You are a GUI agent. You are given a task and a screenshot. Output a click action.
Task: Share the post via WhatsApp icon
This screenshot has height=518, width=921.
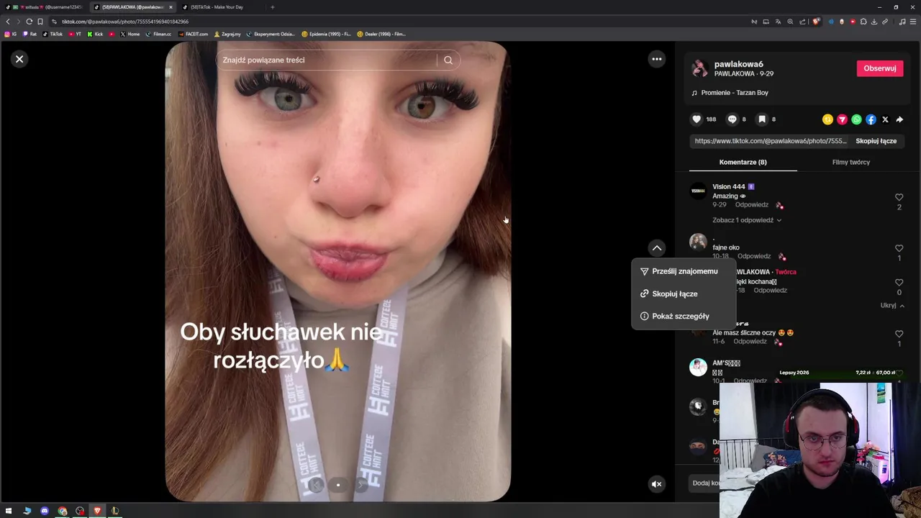[x=856, y=119]
